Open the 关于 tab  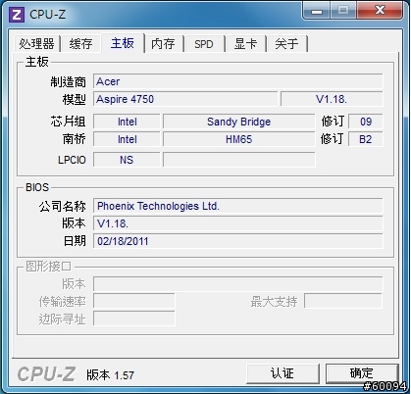point(286,43)
